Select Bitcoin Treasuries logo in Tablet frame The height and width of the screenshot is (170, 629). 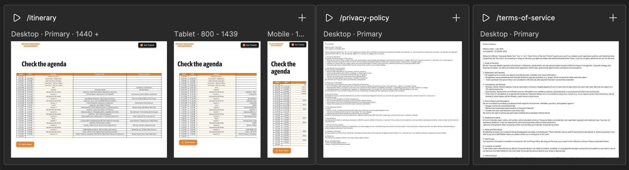click(185, 45)
